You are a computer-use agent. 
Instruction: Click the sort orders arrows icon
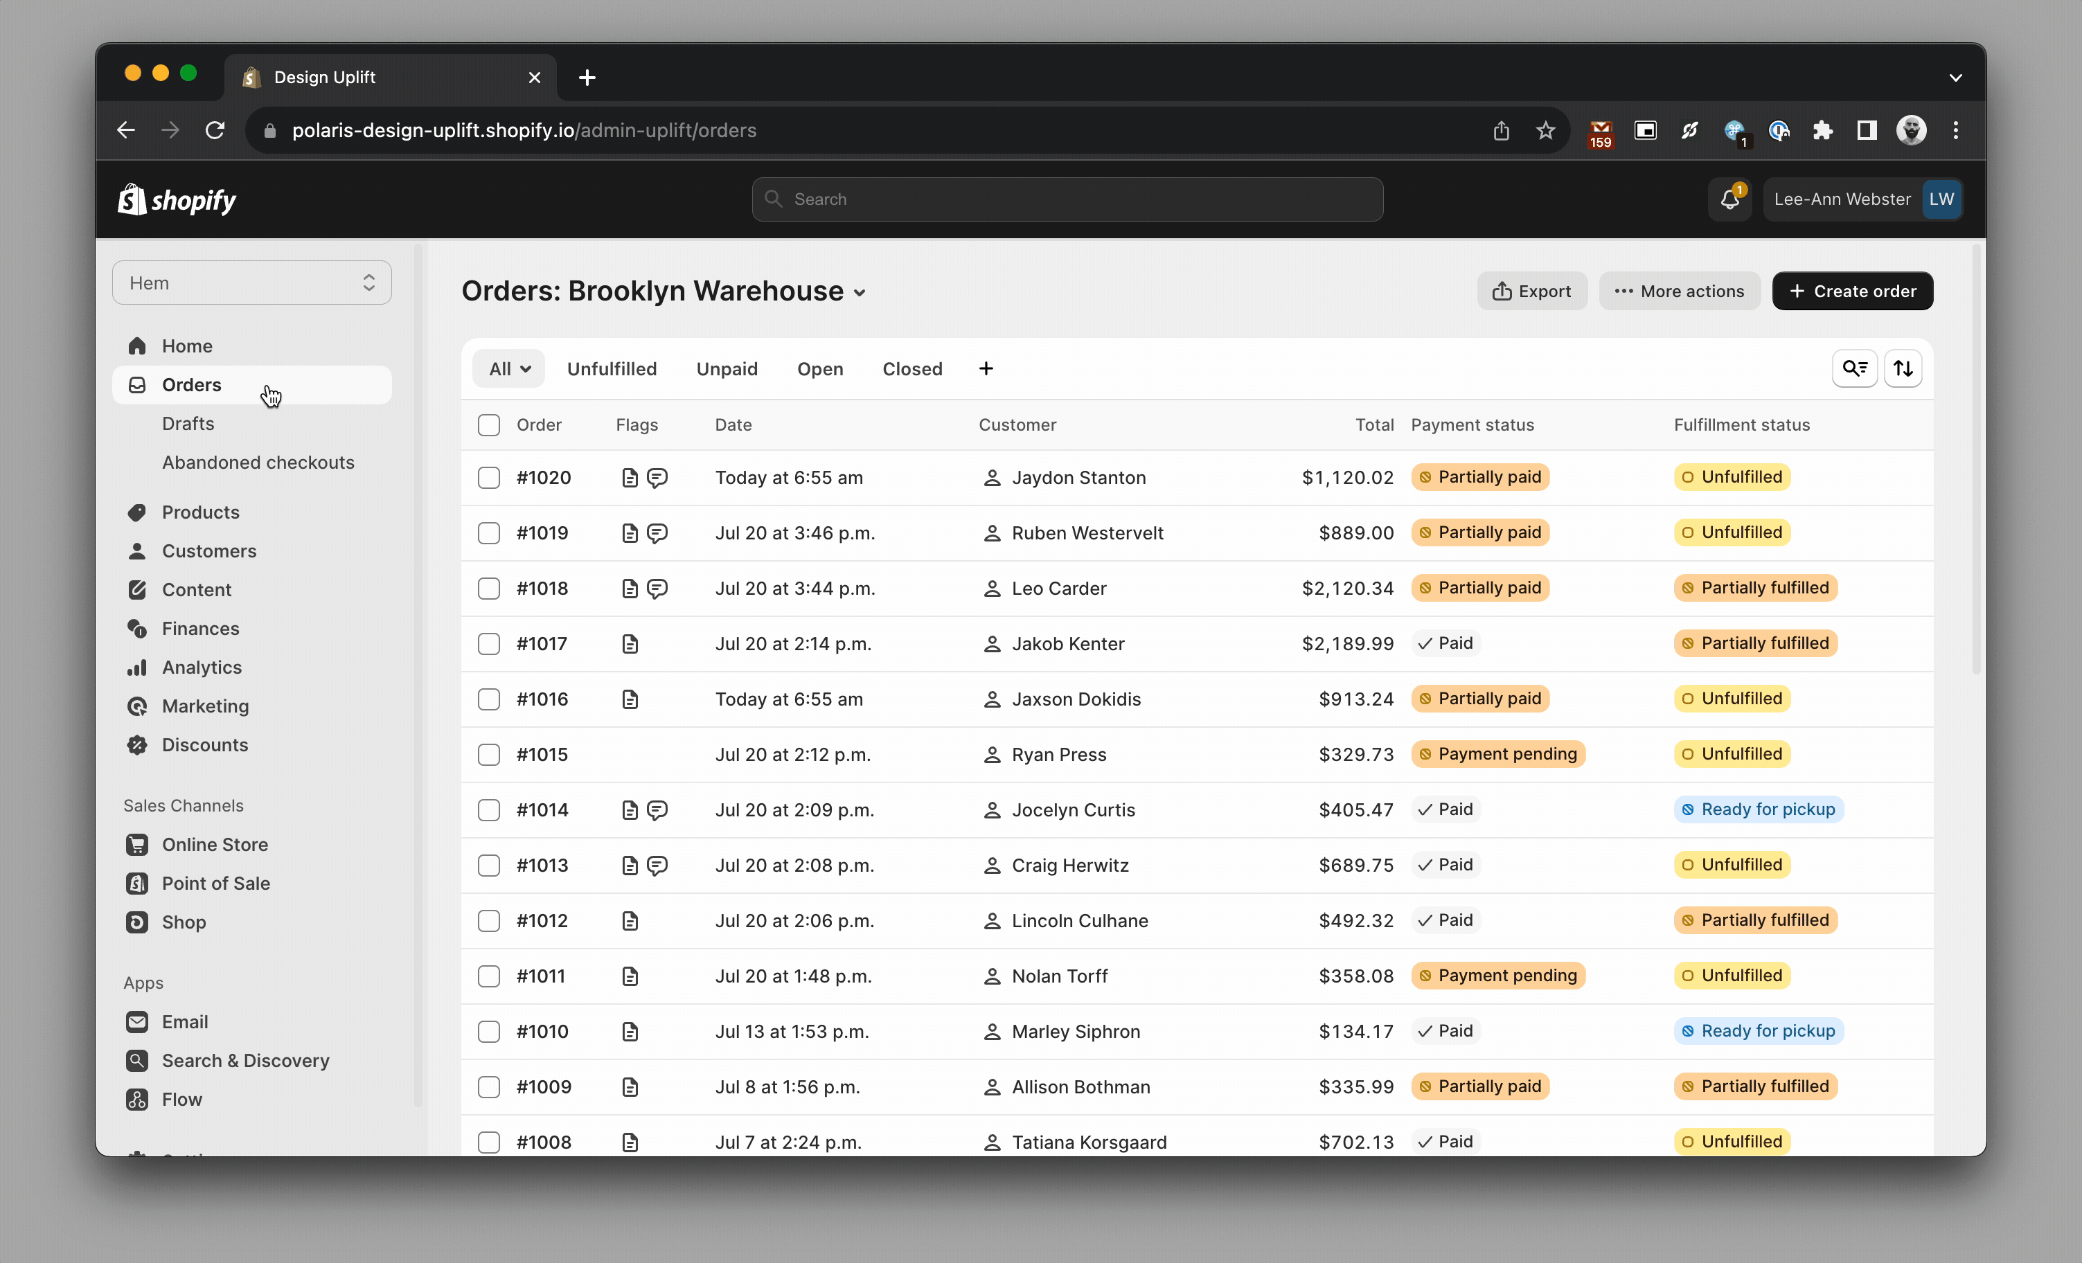point(1903,368)
